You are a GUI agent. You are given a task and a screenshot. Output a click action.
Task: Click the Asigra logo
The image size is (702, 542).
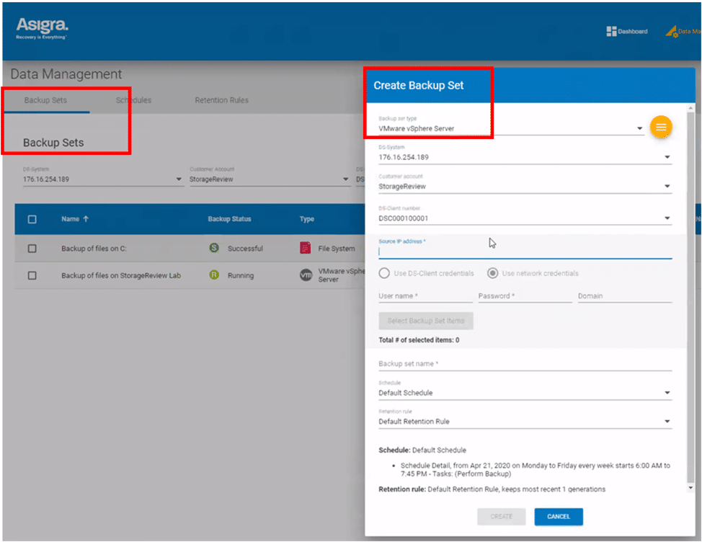coord(42,28)
